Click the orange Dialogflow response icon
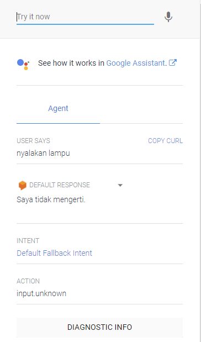 [x=22, y=186]
